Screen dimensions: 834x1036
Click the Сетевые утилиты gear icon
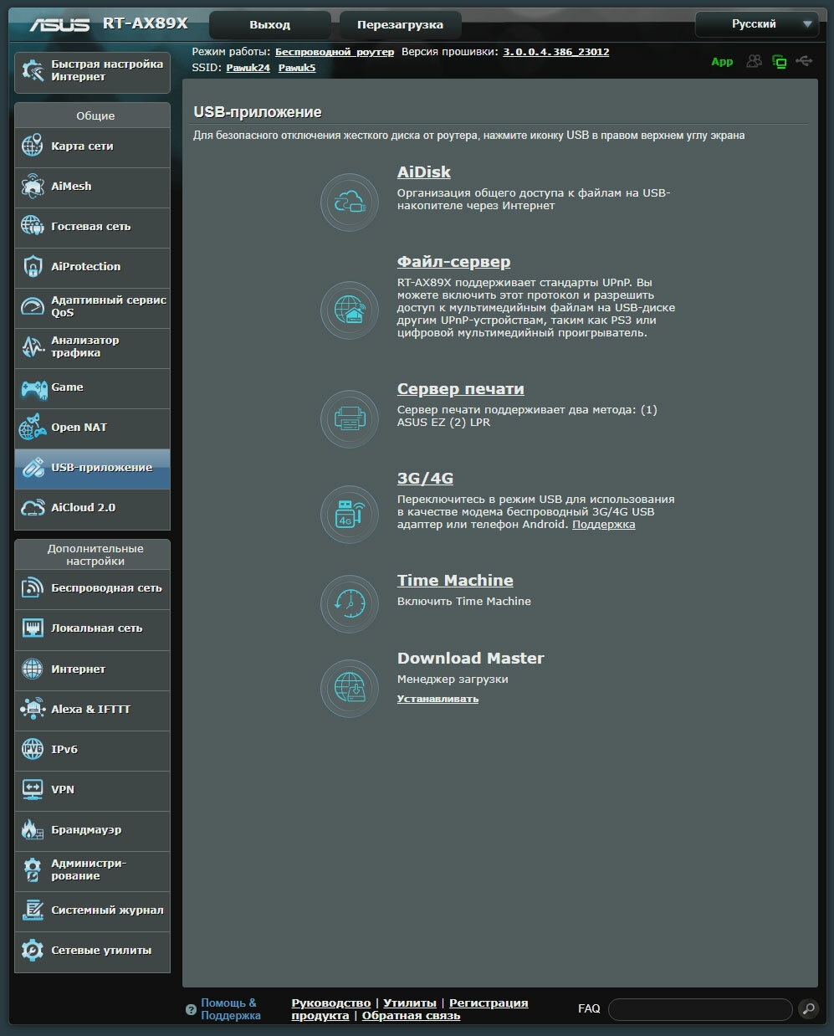[33, 950]
